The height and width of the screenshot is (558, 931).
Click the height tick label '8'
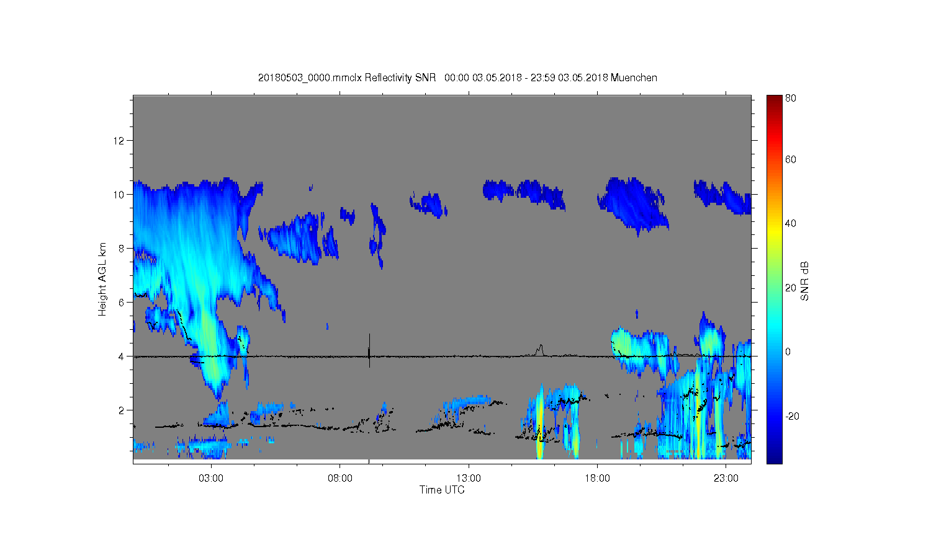(121, 249)
